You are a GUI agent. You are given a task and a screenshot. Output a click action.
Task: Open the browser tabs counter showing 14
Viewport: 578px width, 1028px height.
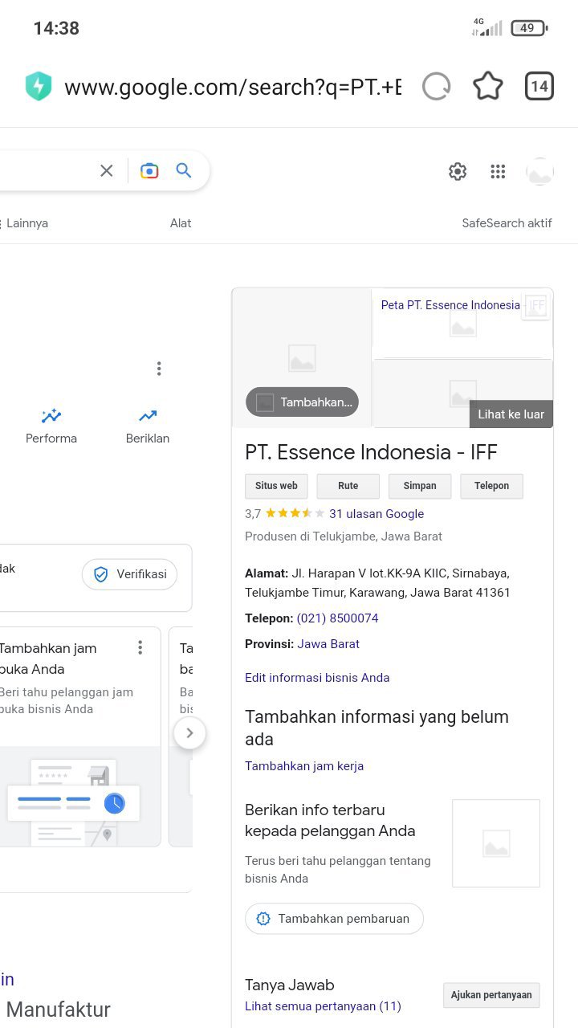tap(539, 87)
